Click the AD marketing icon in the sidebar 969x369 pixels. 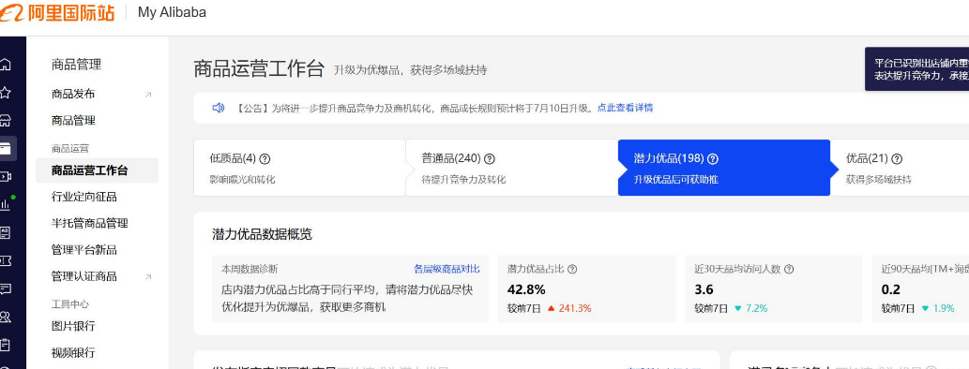5,232
